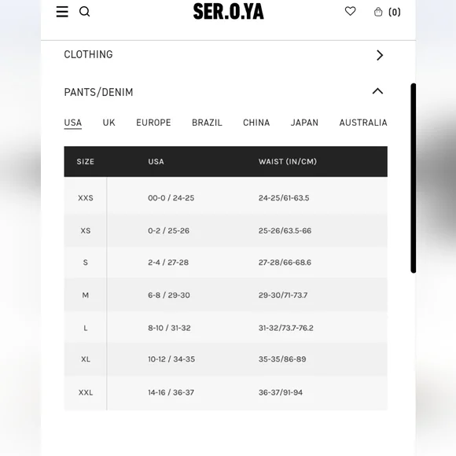Screen dimensions: 456x456
Task: Switch to the Europe size tab
Action: [x=153, y=123]
